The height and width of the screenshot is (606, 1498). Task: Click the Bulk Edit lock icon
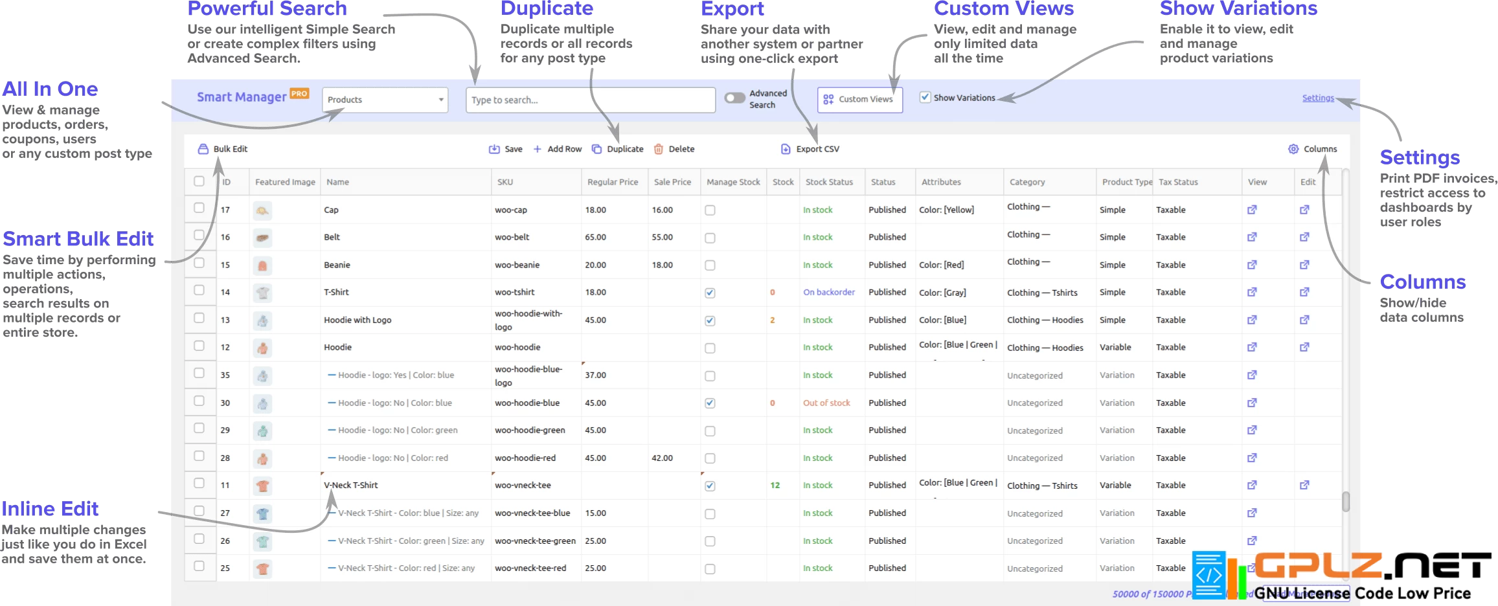click(x=203, y=149)
